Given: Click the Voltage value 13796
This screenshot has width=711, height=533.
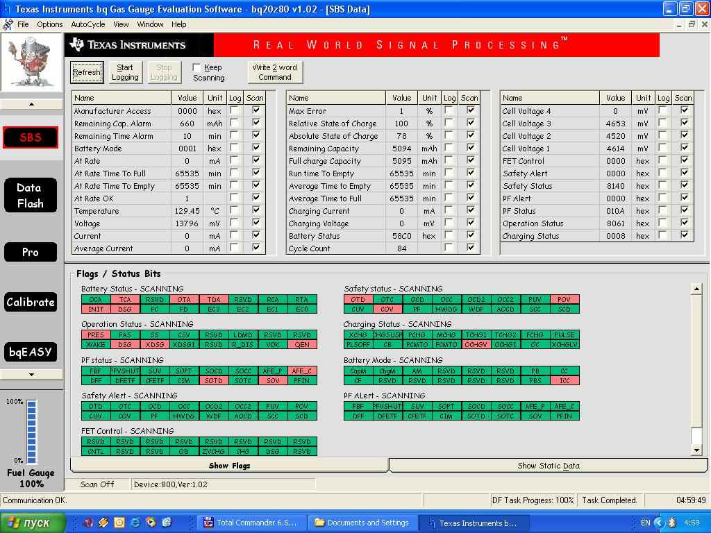Looking at the screenshot, I should point(187,223).
